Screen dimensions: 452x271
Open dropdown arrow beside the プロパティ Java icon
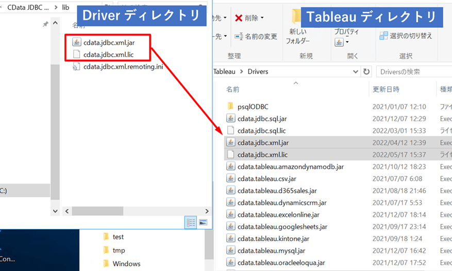347,42
